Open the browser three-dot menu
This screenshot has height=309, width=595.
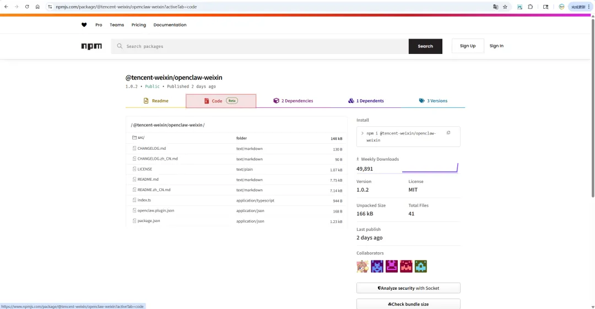(589, 7)
